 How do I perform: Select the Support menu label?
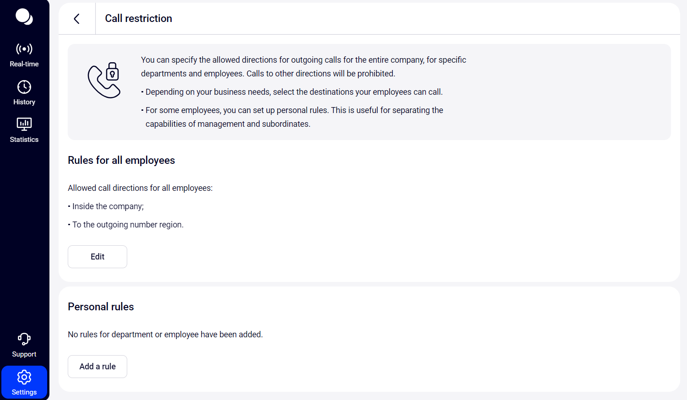tap(24, 354)
